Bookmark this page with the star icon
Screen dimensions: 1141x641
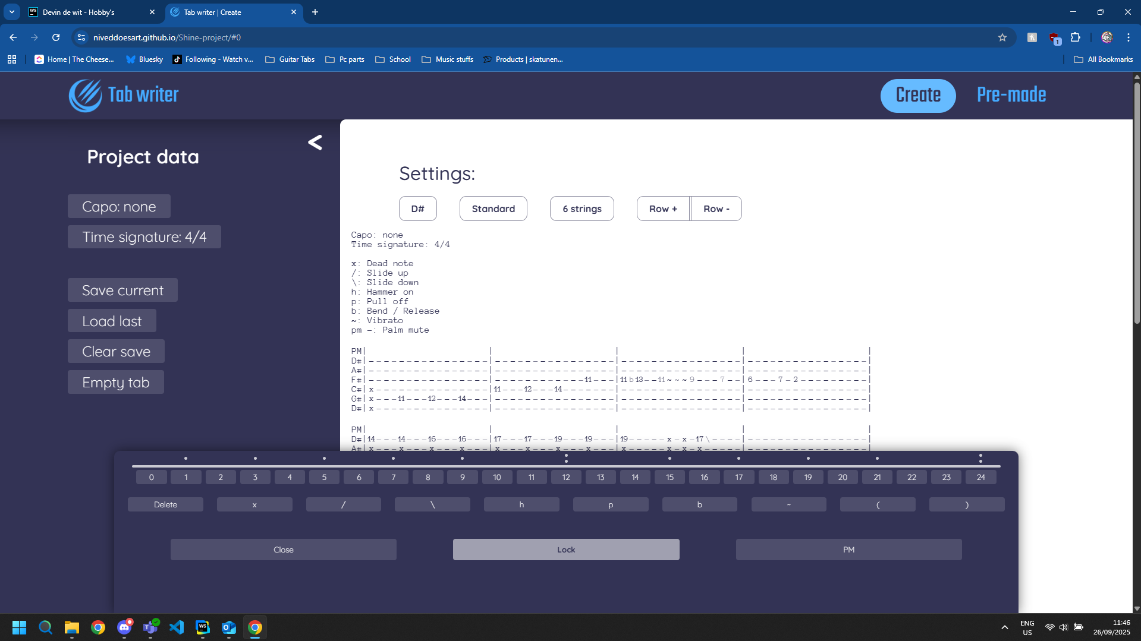click(1002, 37)
